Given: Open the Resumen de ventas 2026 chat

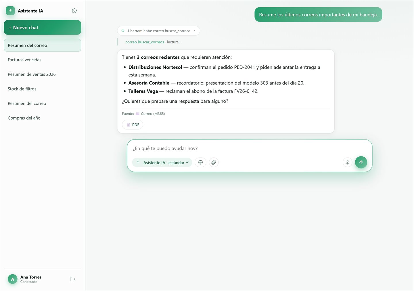Looking at the screenshot, I should point(43,74).
